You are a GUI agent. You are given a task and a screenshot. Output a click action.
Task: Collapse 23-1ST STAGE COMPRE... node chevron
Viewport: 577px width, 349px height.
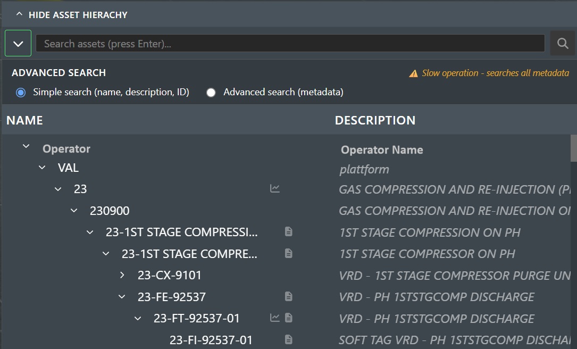(x=106, y=254)
